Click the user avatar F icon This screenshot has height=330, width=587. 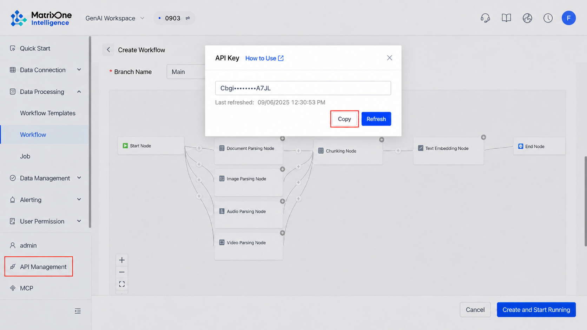(568, 18)
